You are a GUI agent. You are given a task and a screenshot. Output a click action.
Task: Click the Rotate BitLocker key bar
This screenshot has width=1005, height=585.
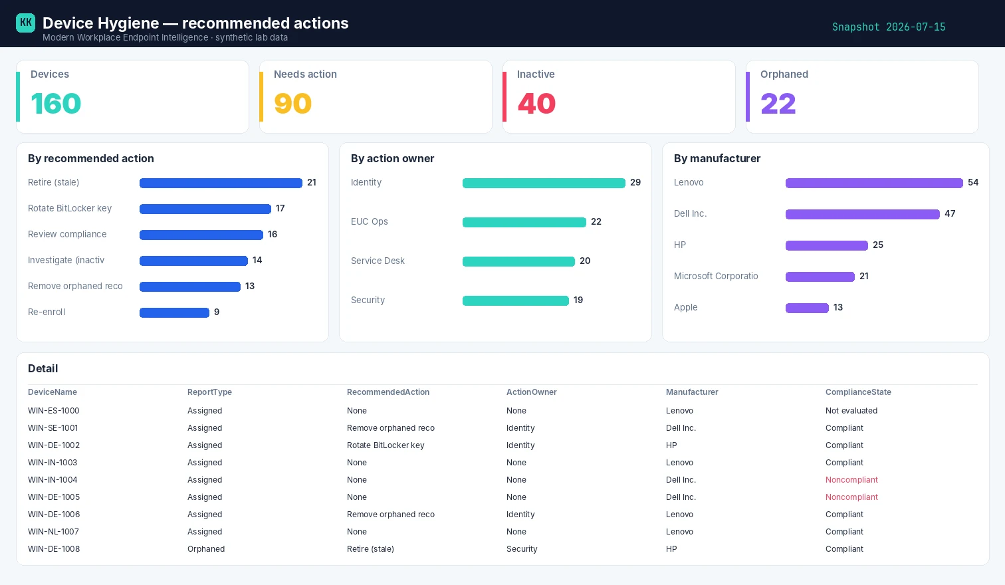click(205, 209)
